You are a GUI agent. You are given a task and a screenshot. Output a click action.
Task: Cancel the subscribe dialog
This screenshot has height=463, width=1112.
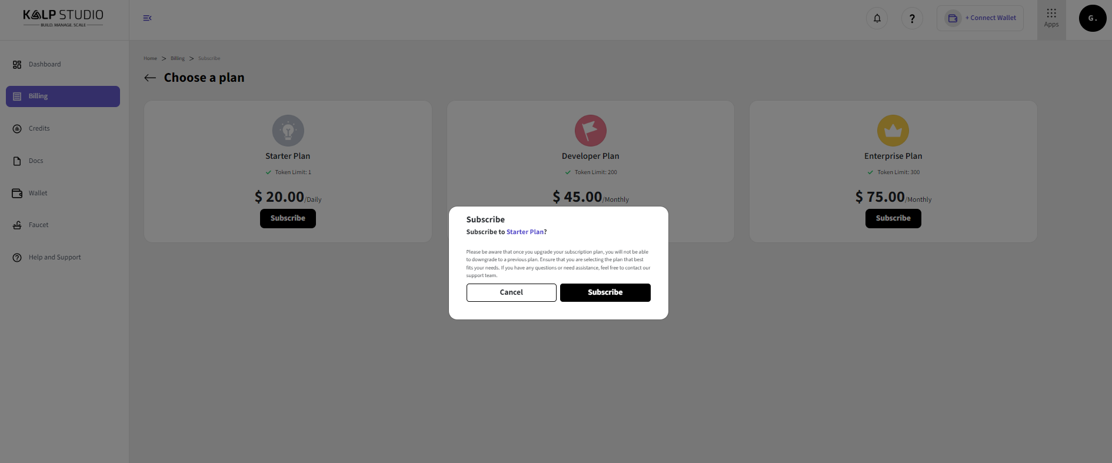click(511, 292)
